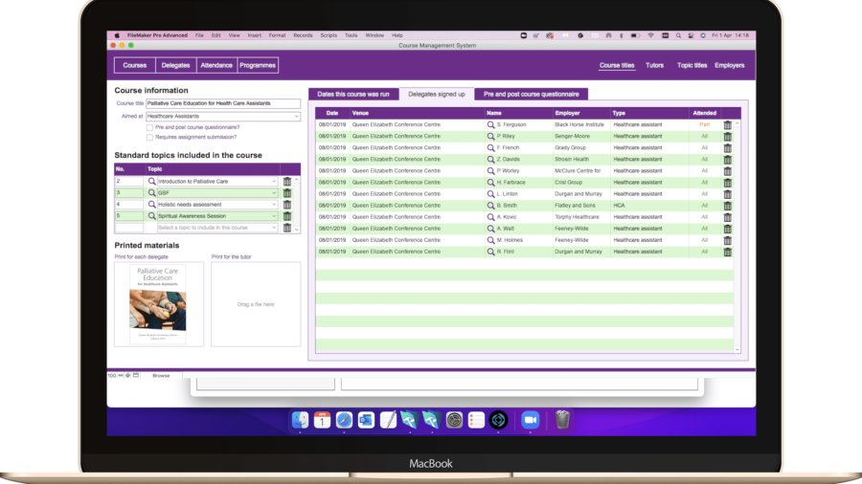
Task: Open the Scripts menu in menu bar
Action: click(x=329, y=35)
